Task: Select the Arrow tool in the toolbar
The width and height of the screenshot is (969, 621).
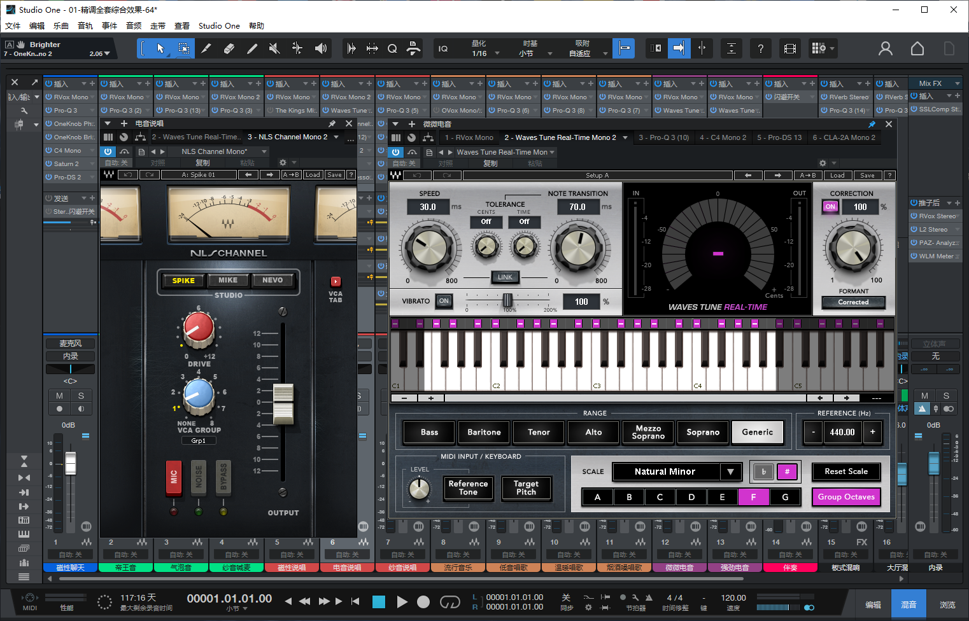Action: coord(160,48)
